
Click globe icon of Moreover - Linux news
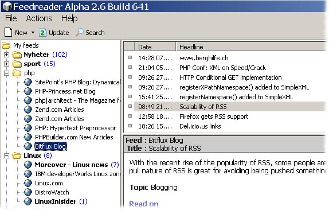point(28,165)
